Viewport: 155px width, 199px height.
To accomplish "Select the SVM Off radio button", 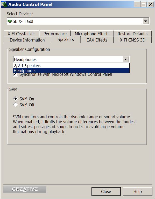I will (x=16, y=105).
